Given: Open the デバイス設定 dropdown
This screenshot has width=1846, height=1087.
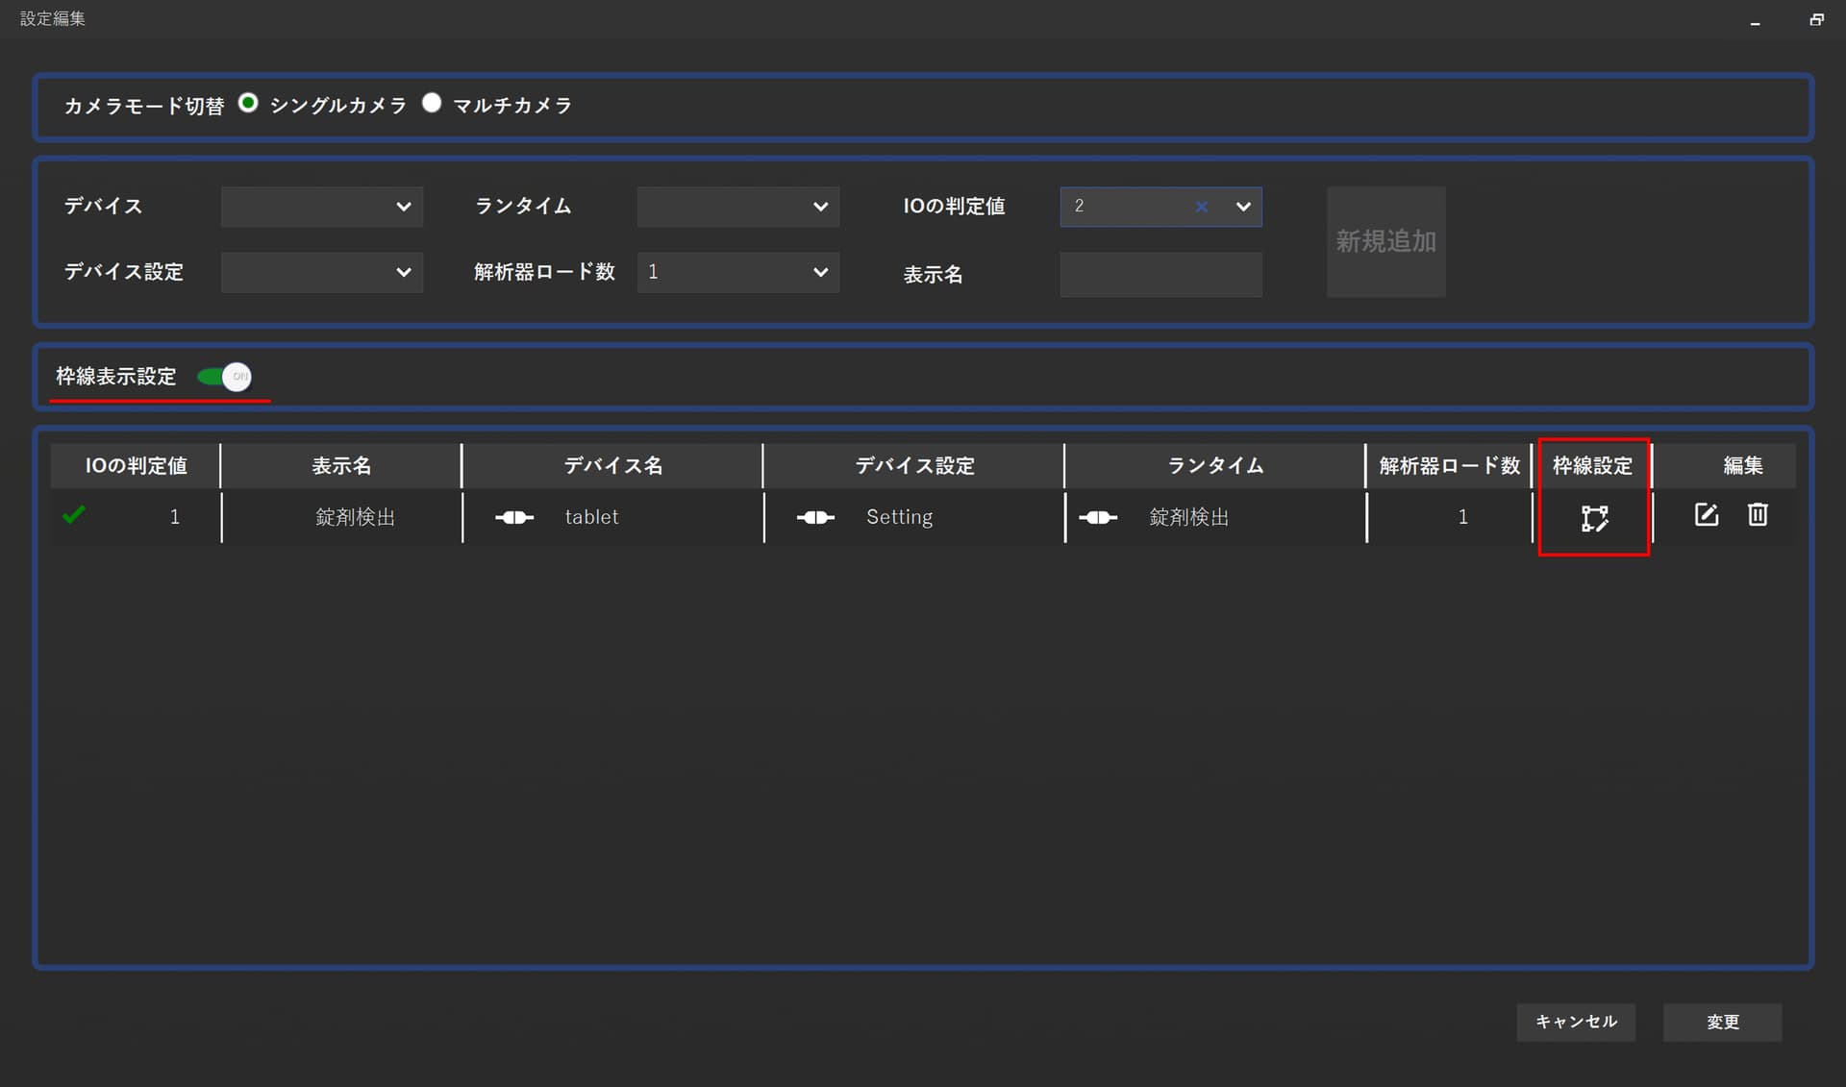Looking at the screenshot, I should tap(322, 272).
